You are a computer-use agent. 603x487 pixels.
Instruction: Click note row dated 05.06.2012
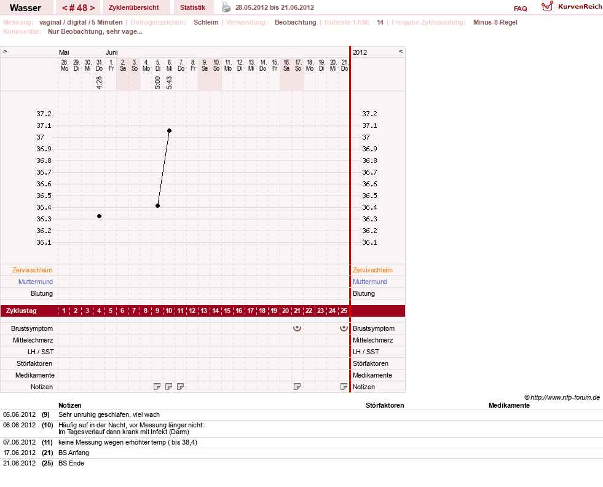pyautogui.click(x=301, y=414)
